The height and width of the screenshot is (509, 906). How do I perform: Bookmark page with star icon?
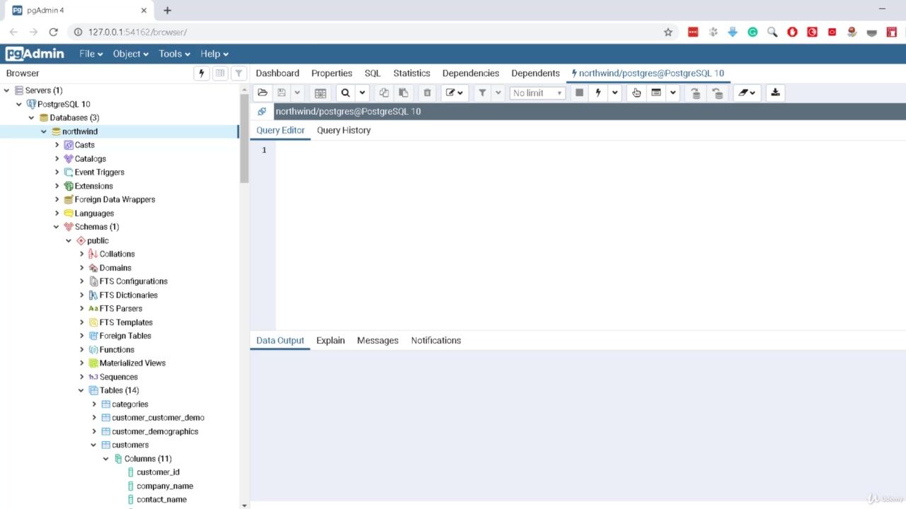point(667,32)
